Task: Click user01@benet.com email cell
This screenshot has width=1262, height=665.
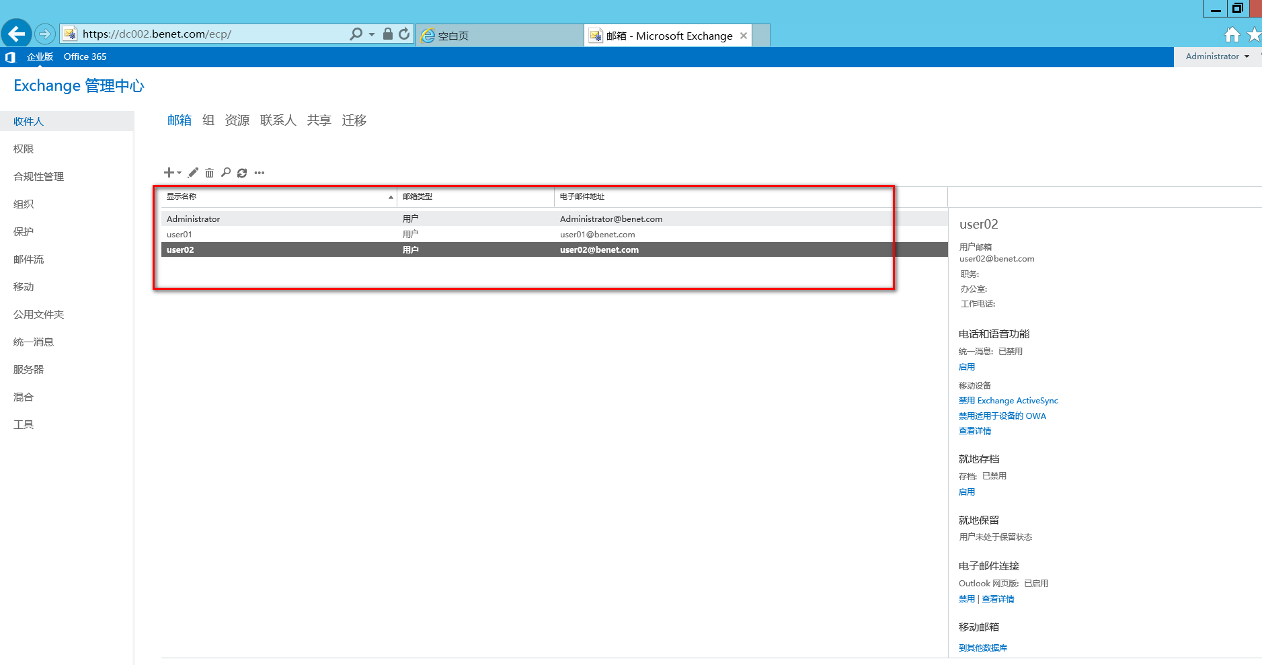Action: point(597,235)
